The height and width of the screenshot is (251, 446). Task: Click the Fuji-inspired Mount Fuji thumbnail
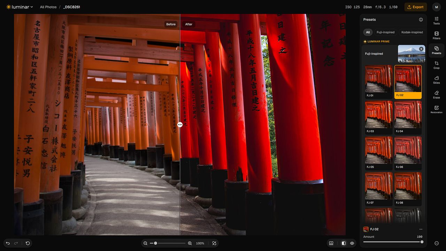click(412, 54)
